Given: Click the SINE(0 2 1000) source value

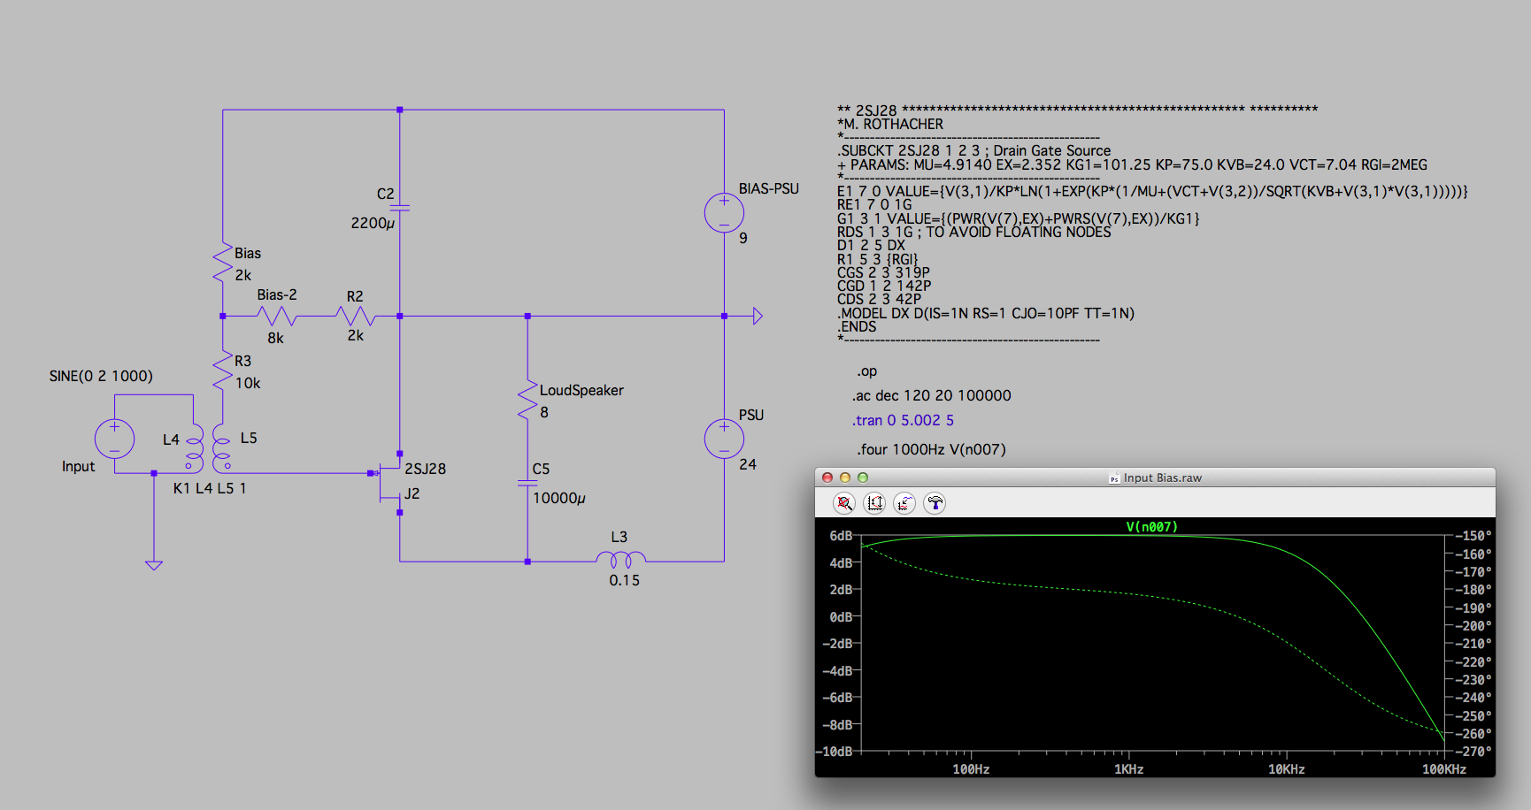Looking at the screenshot, I should [101, 377].
